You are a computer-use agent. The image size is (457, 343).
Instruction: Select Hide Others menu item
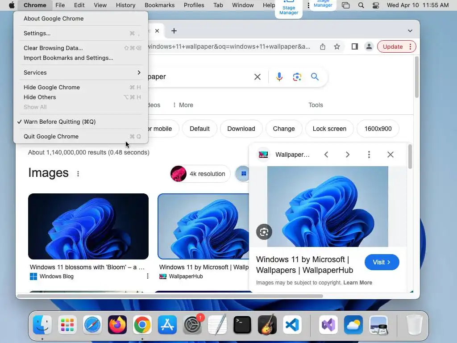[x=81, y=97]
